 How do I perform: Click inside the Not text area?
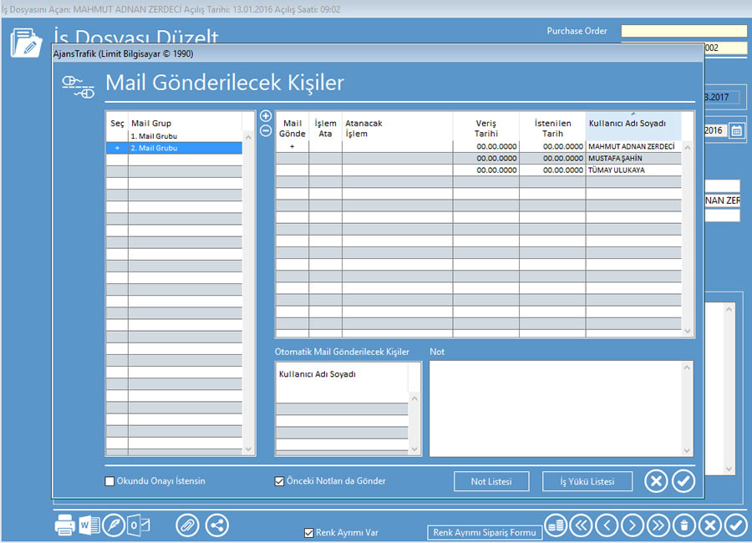coord(561,408)
